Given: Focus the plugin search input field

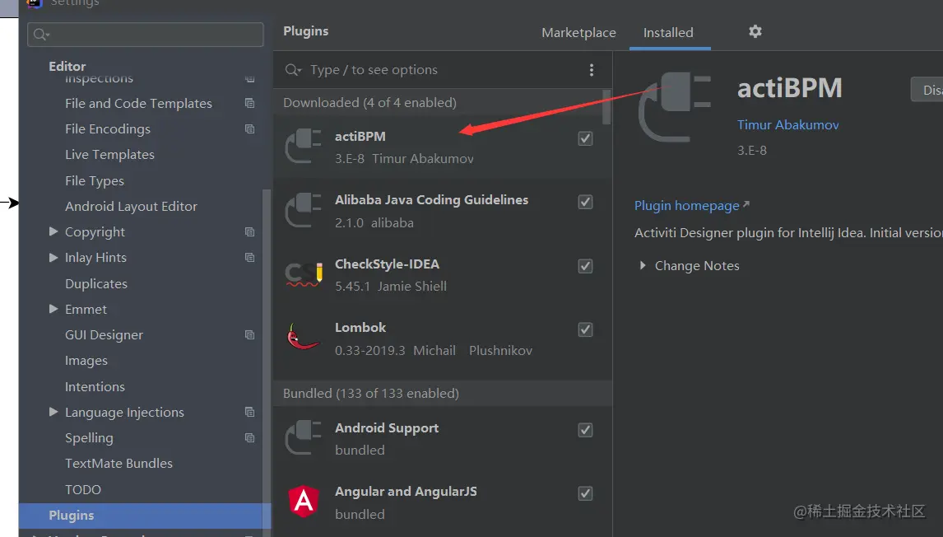Looking at the screenshot, I should pos(444,70).
